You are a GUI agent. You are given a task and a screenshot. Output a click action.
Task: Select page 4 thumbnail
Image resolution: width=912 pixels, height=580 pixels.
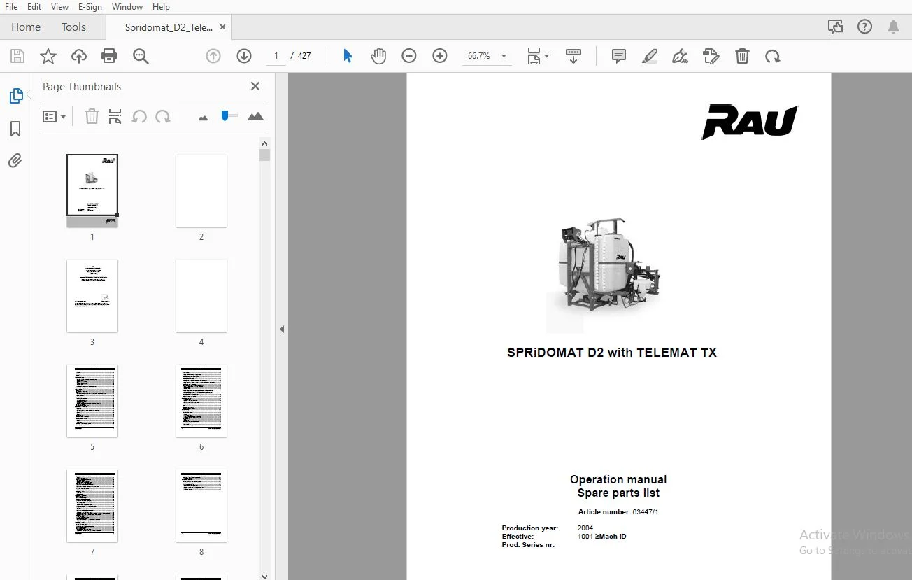click(x=201, y=295)
